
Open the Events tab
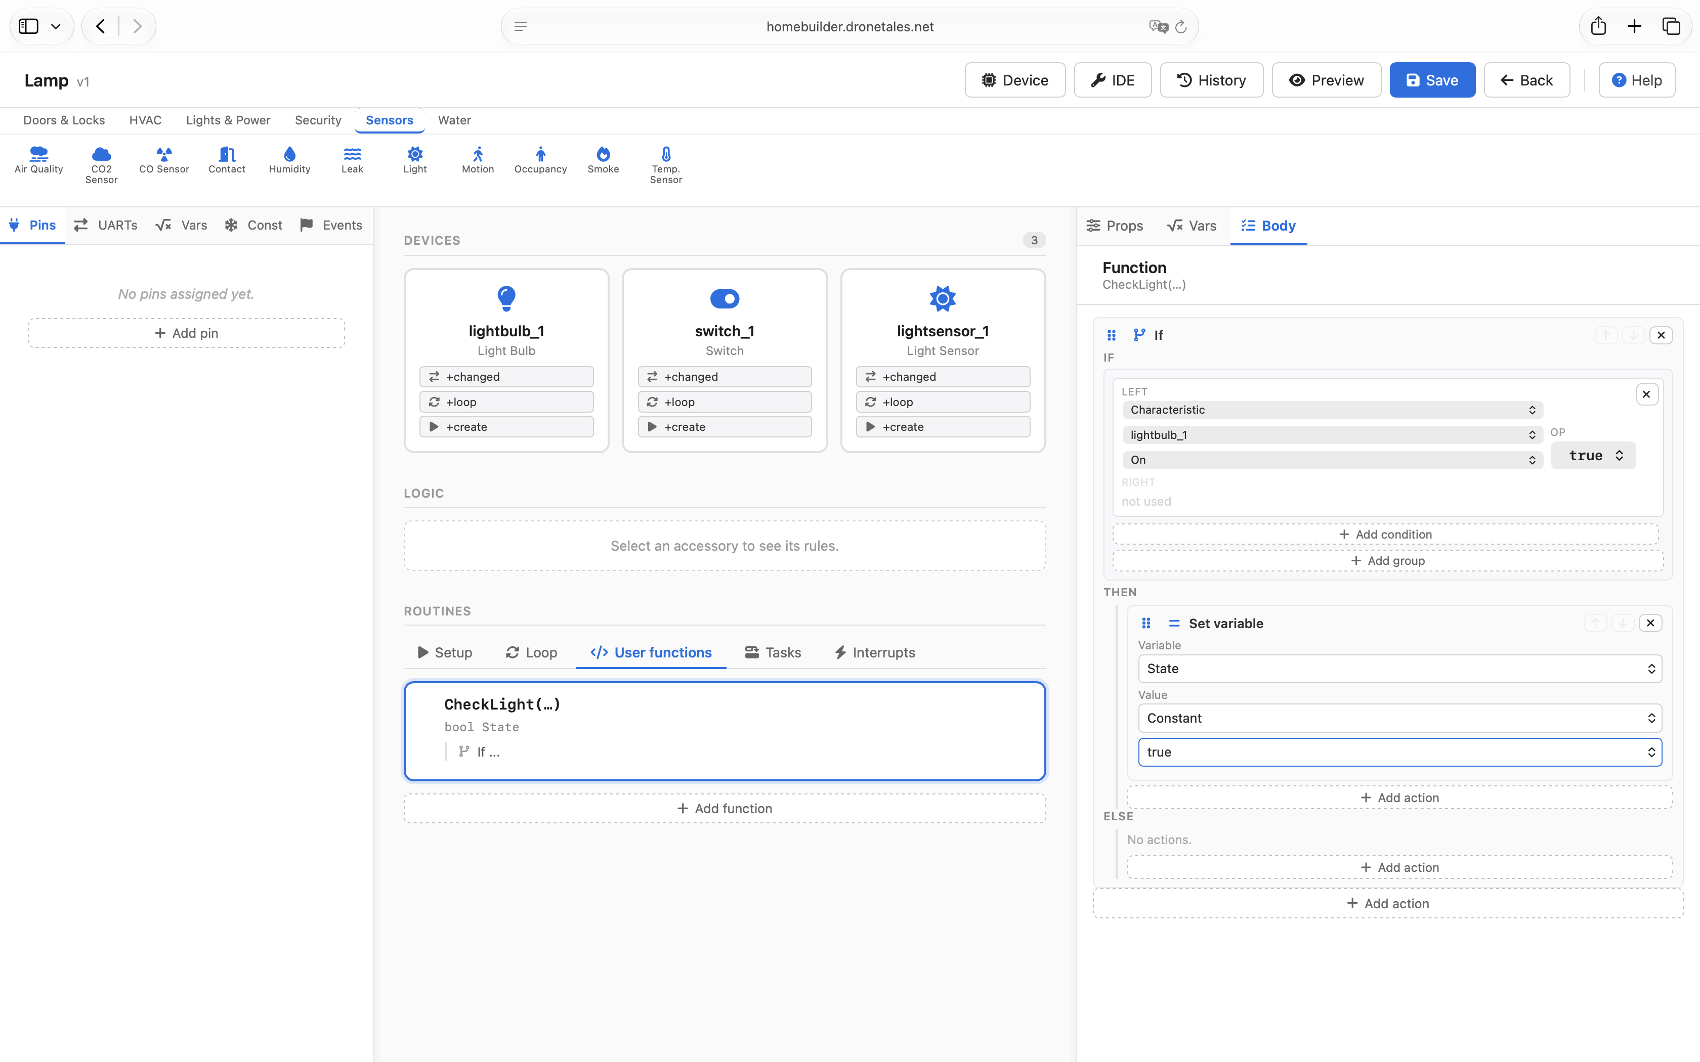pos(331,226)
